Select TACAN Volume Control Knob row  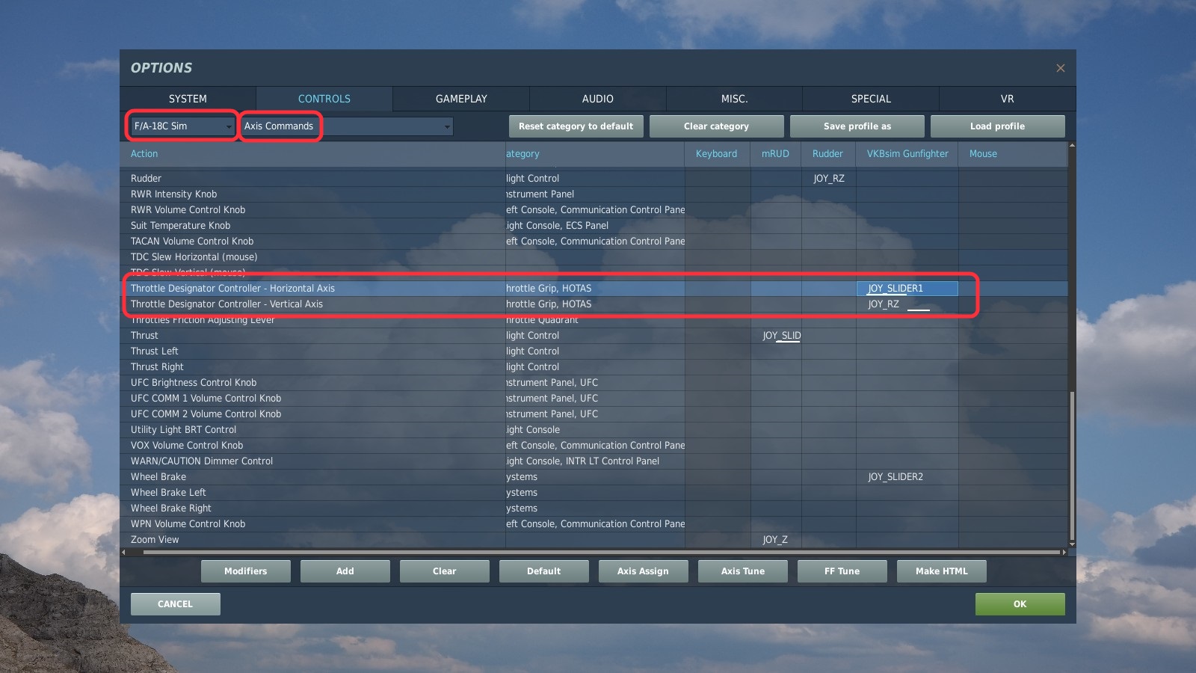(594, 242)
